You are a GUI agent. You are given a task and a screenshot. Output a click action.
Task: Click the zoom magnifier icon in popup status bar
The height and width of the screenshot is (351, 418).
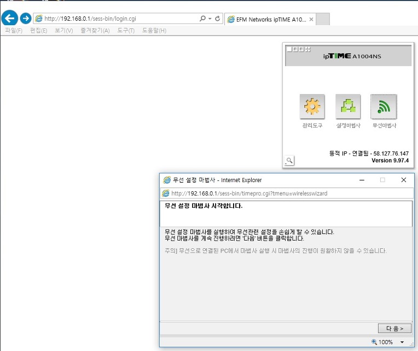pos(374,342)
